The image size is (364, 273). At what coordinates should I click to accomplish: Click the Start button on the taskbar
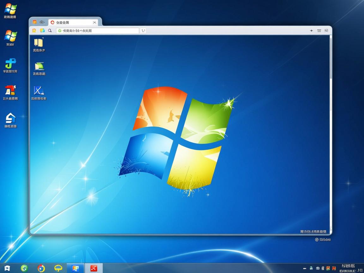tap(7, 268)
